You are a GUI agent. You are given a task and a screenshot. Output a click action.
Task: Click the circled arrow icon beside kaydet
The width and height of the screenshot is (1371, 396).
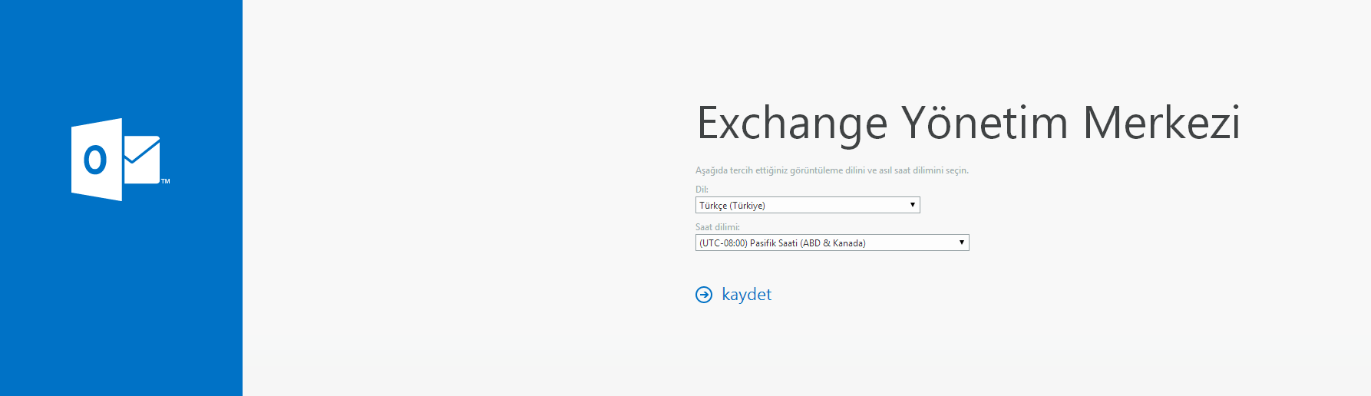(704, 295)
